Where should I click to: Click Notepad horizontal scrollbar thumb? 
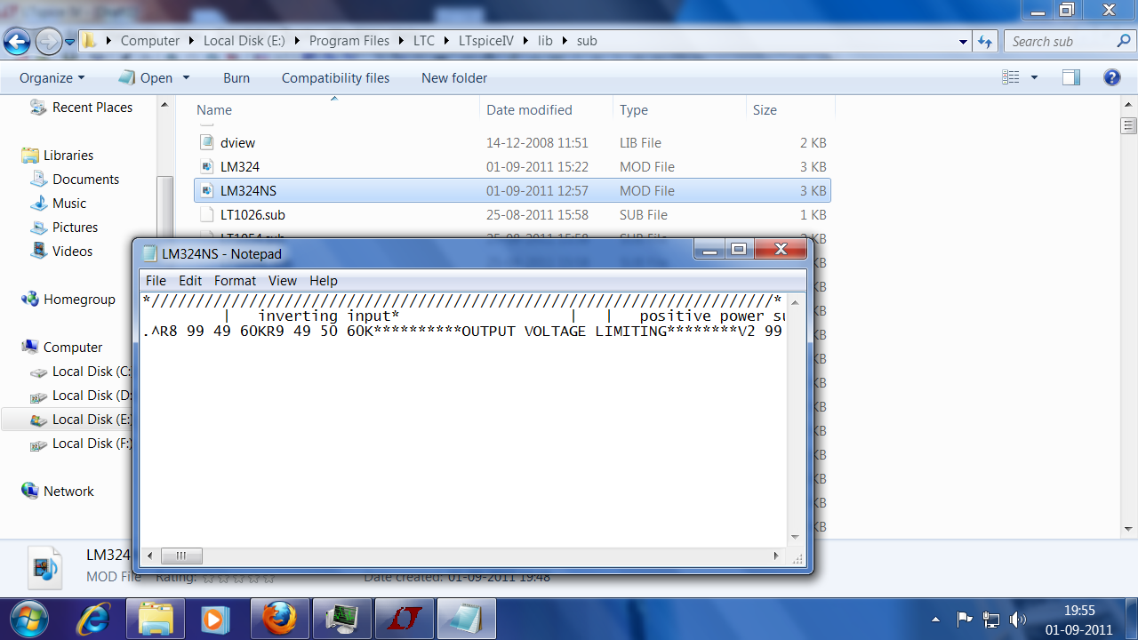[181, 556]
